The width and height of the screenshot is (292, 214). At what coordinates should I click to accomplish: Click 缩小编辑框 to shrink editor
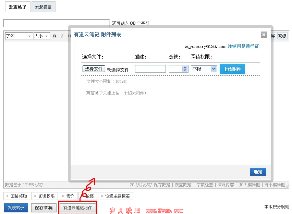click(x=275, y=185)
